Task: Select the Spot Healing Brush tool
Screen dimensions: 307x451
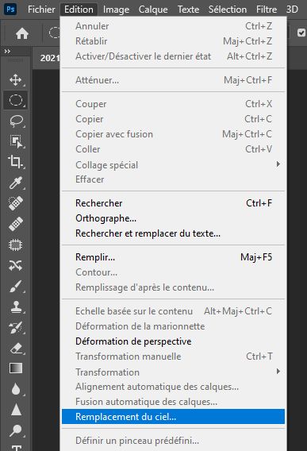Action: point(16,203)
